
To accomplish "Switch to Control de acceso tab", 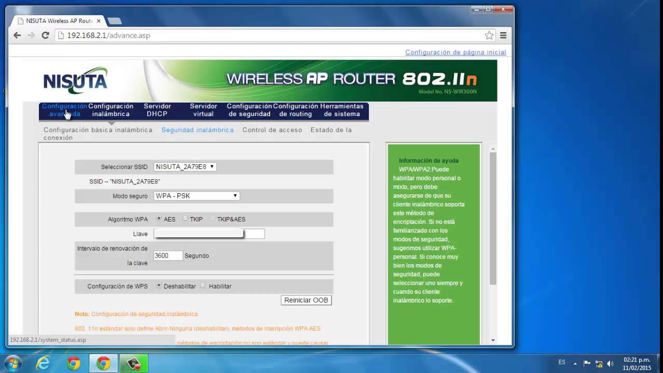I will [x=272, y=130].
